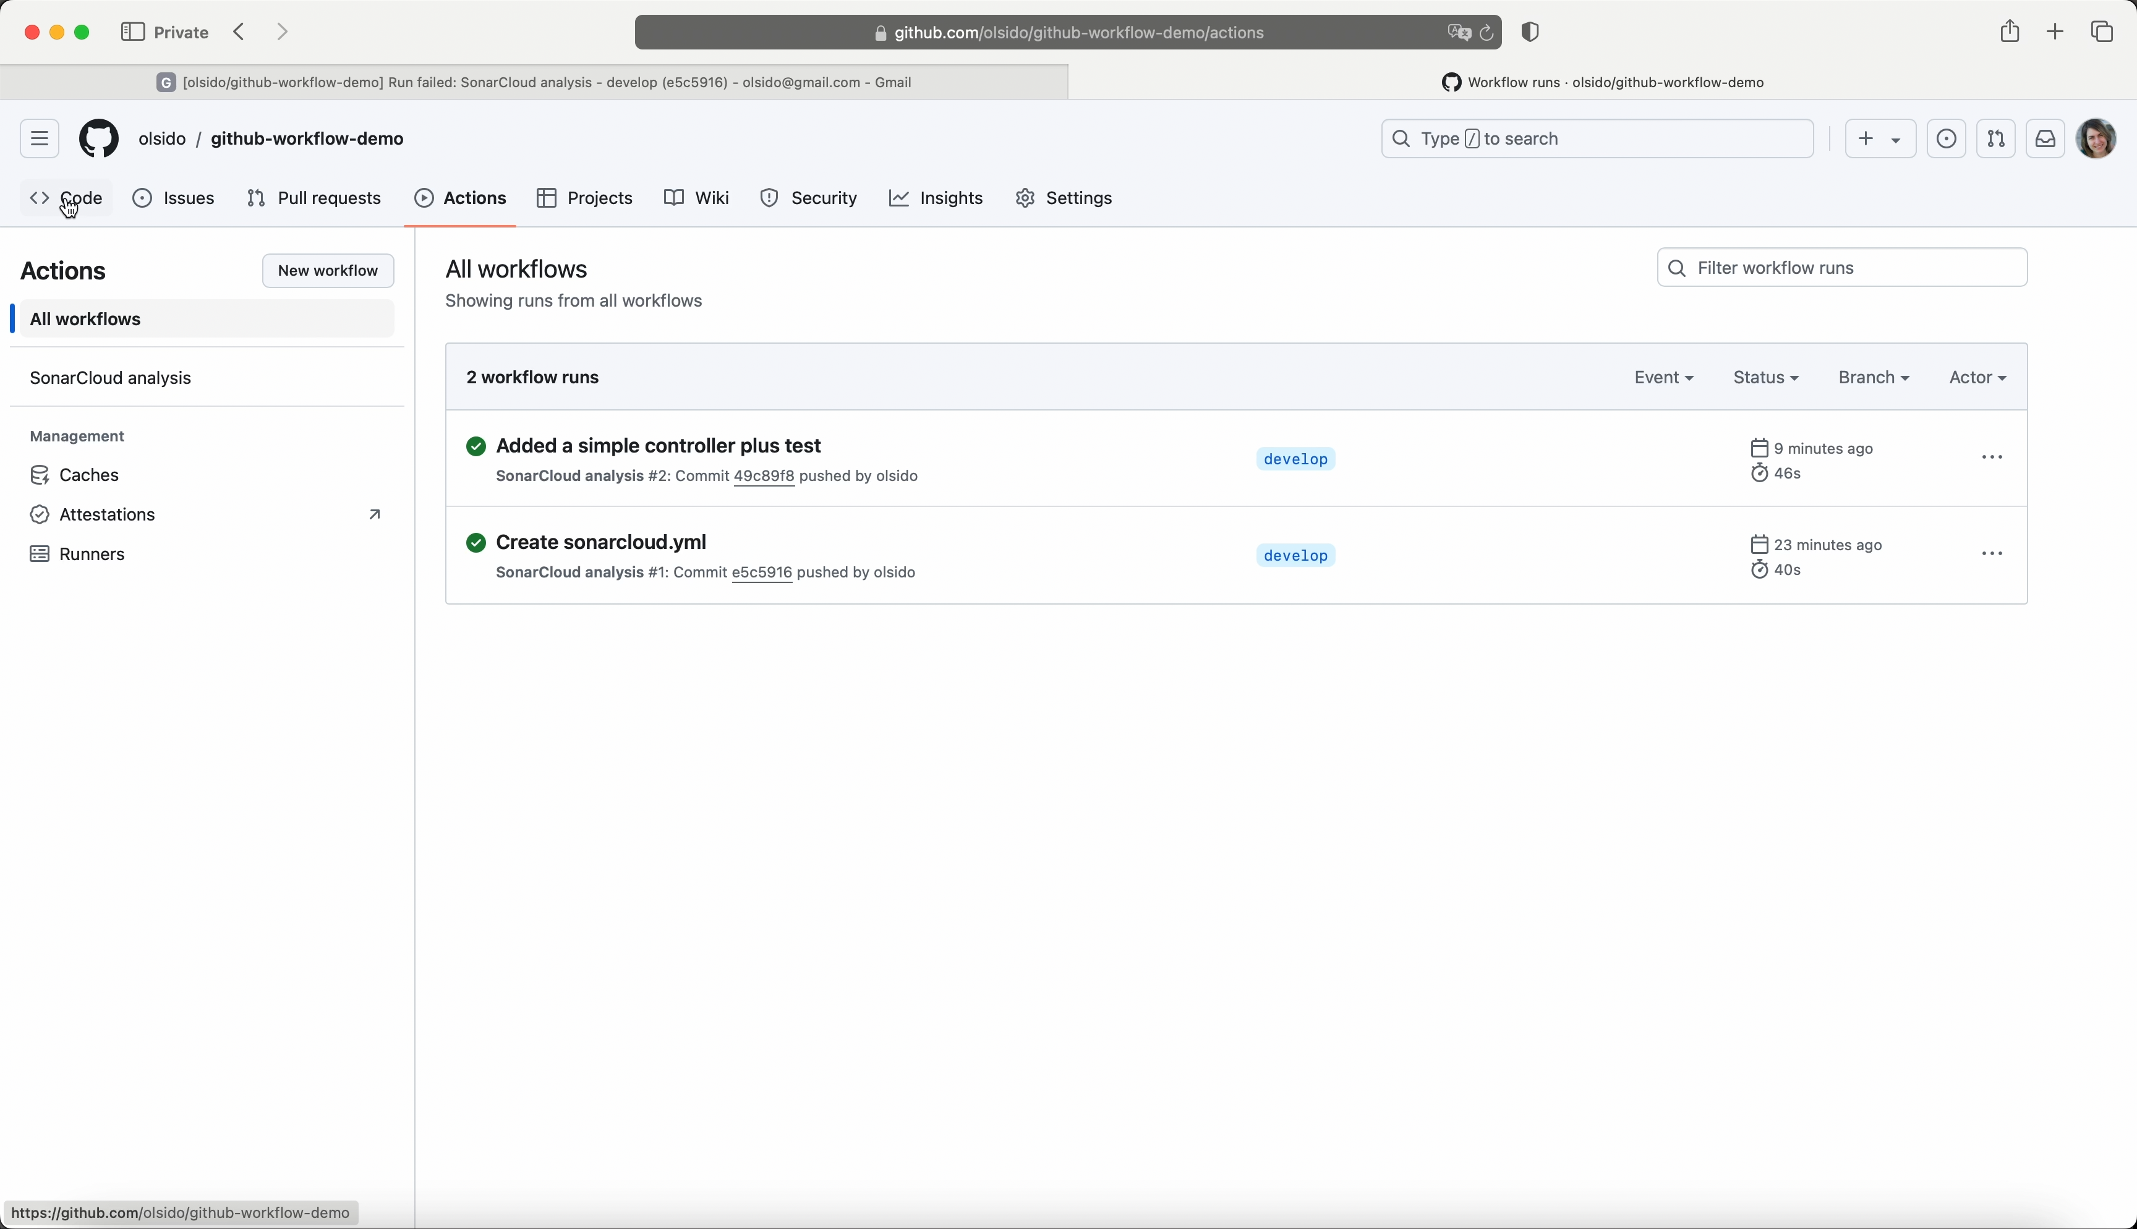Image resolution: width=2137 pixels, height=1229 pixels.
Task: Open options menu for sonarcloud.yml run
Action: pos(1993,555)
